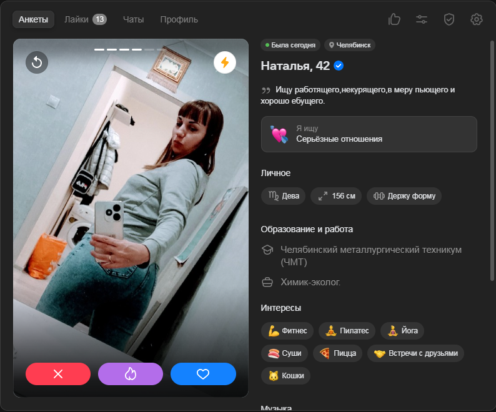Screen dimensions: 496x412
Task: Click the blue verified checkmark badge
Action: [339, 66]
